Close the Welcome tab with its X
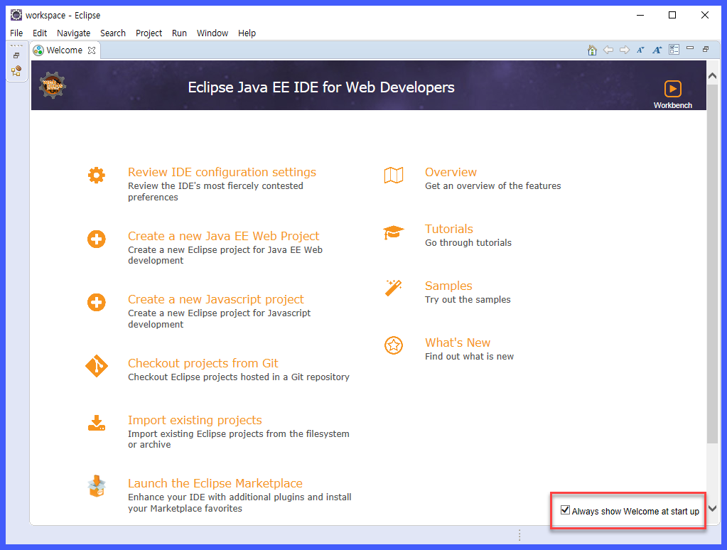Screen dimensions: 727x550 point(92,50)
